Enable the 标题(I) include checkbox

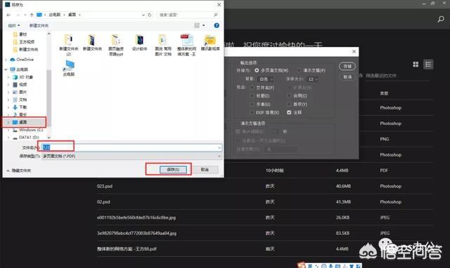pyautogui.click(x=252, y=95)
